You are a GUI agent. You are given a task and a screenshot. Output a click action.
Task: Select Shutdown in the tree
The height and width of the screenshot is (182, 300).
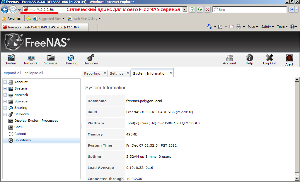(x=42, y=140)
